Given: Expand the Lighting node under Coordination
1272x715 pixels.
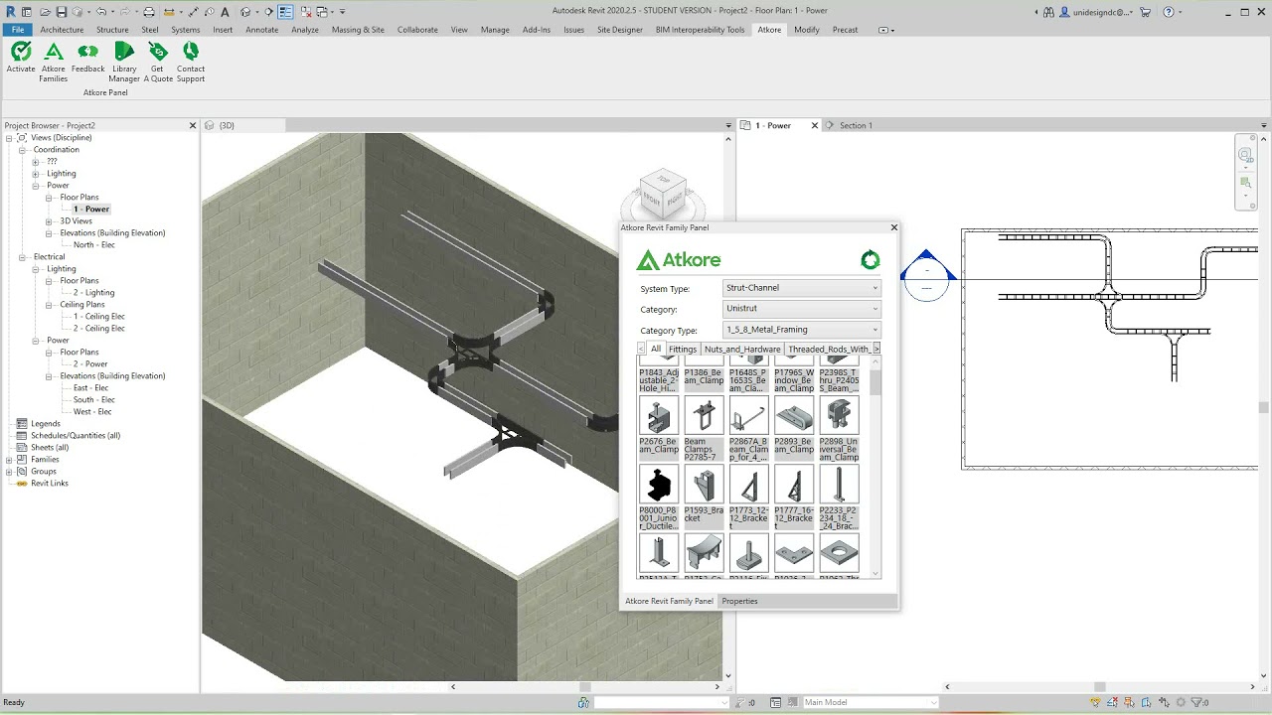Looking at the screenshot, I should coord(36,174).
